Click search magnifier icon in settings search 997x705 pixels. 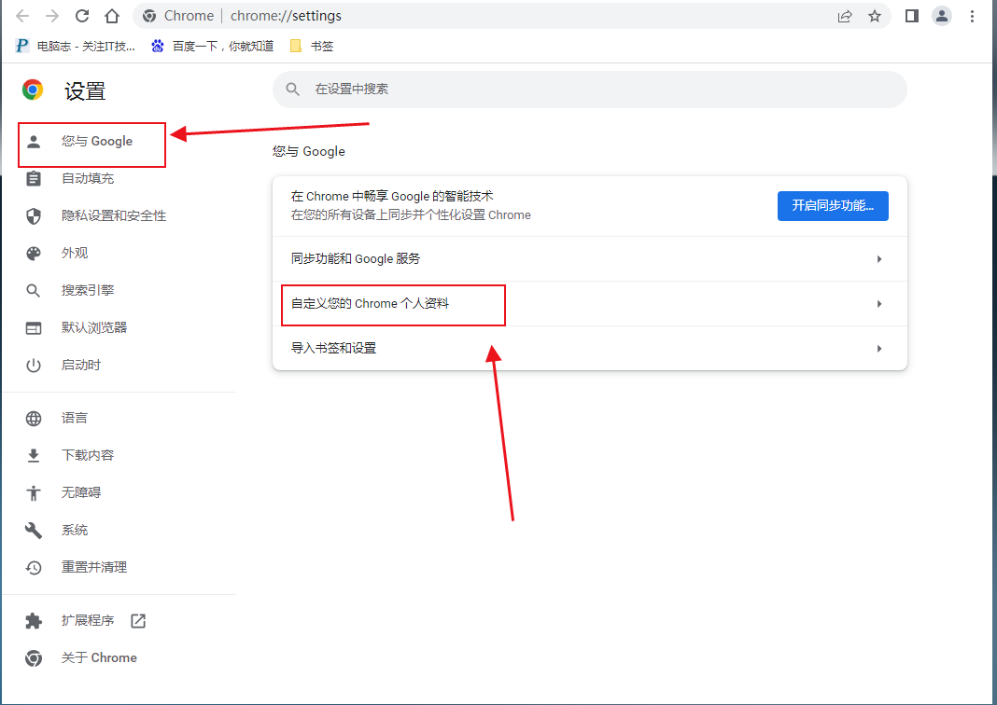(x=292, y=89)
